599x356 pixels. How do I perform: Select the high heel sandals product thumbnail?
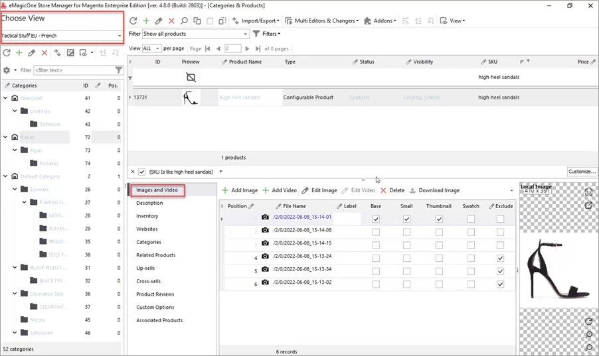point(190,97)
